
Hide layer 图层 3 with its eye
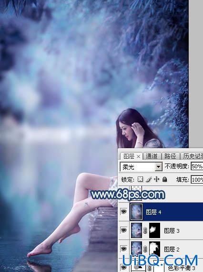123,230
